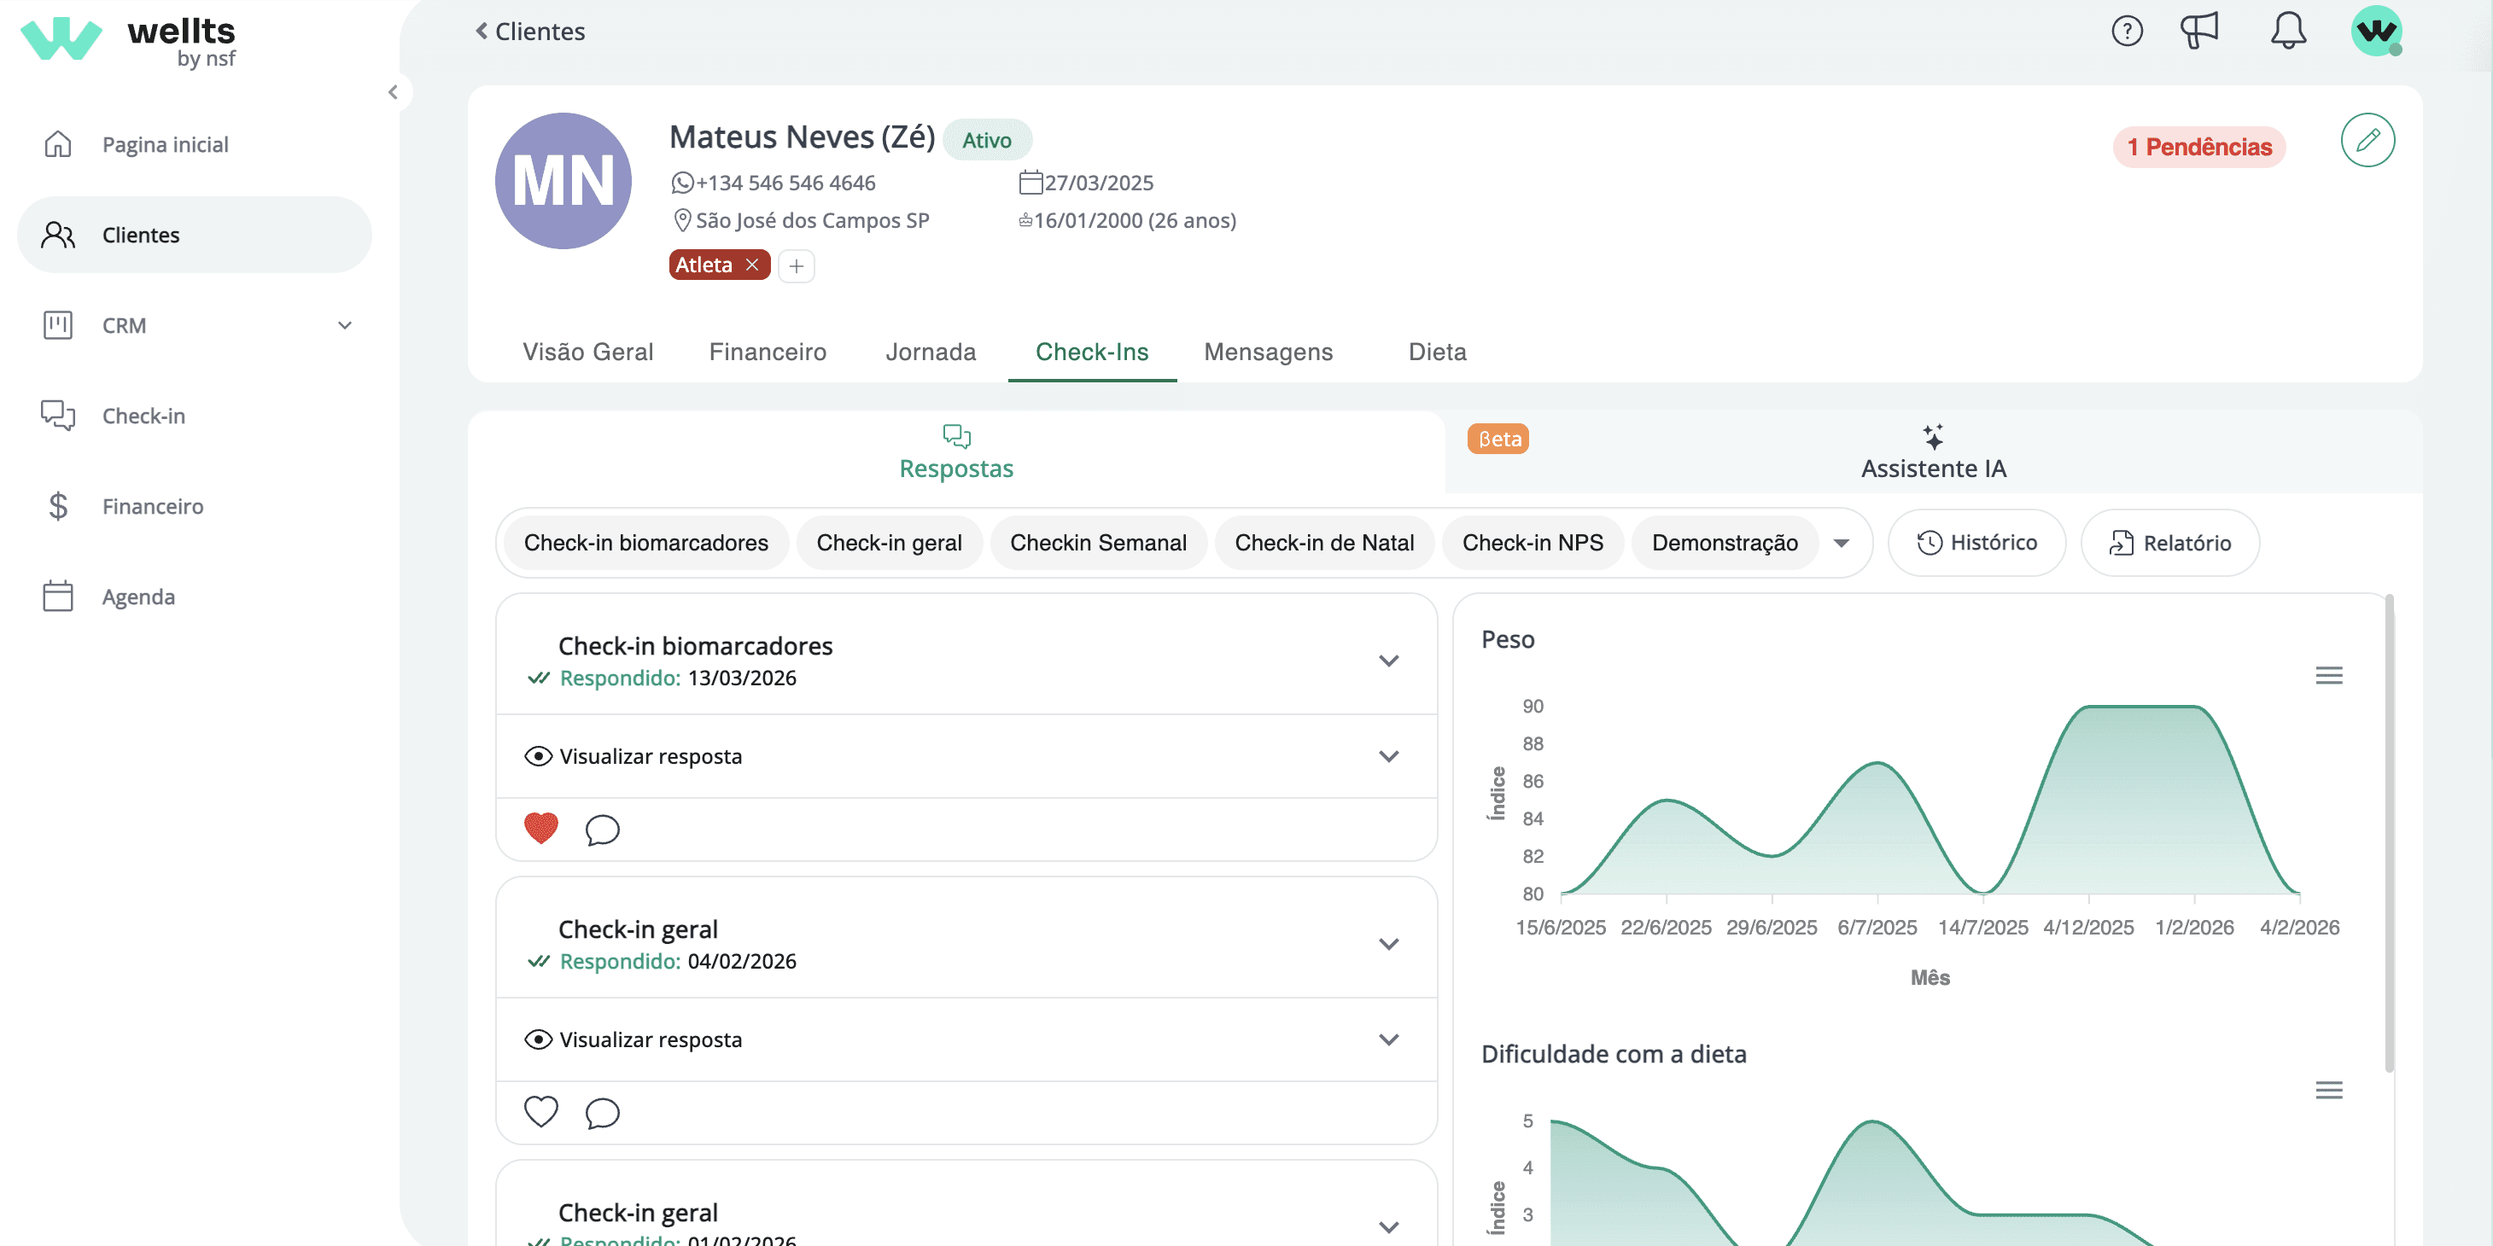
Task: Select the Check-Ins tab
Action: pyautogui.click(x=1092, y=352)
